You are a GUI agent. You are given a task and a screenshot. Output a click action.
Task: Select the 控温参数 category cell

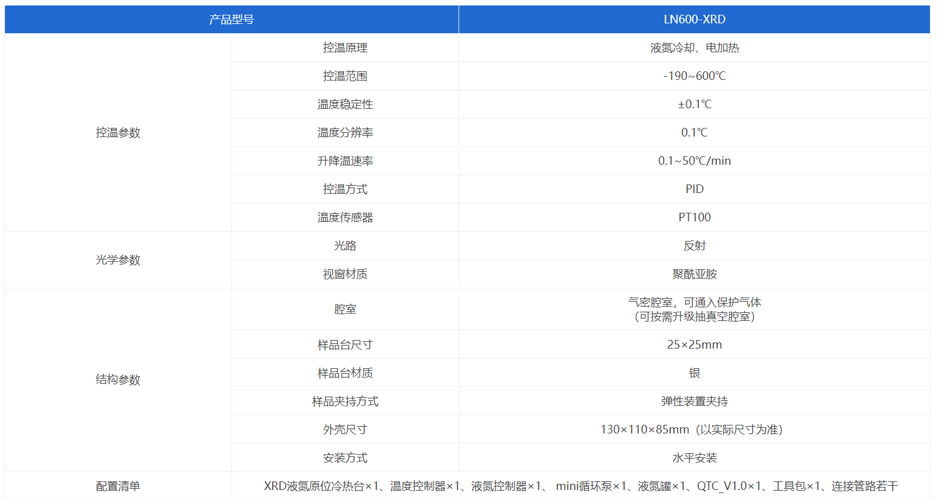pyautogui.click(x=118, y=133)
